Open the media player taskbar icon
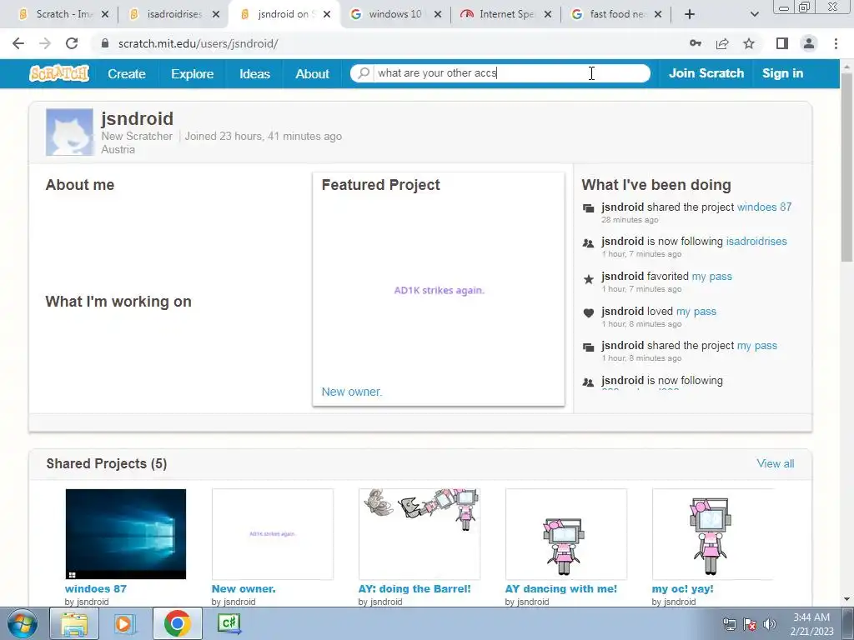Screen dimensions: 854x640 click(125, 623)
